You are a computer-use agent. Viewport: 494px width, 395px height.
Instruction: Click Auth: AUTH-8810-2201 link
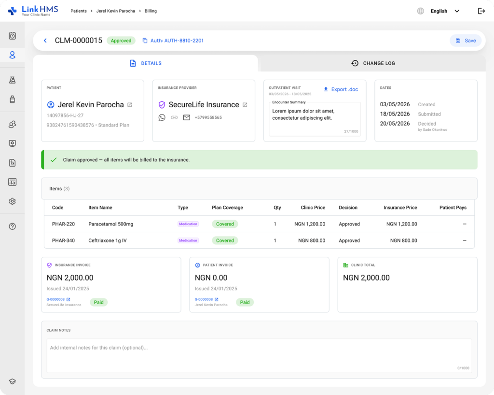pyautogui.click(x=177, y=41)
